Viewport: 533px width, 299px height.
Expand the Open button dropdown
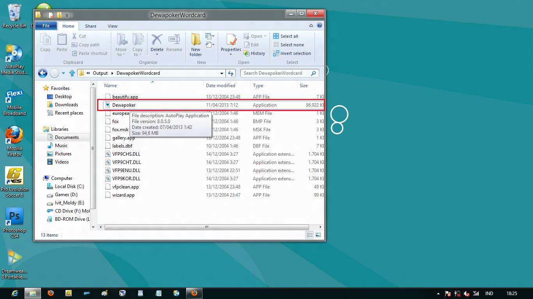265,36
